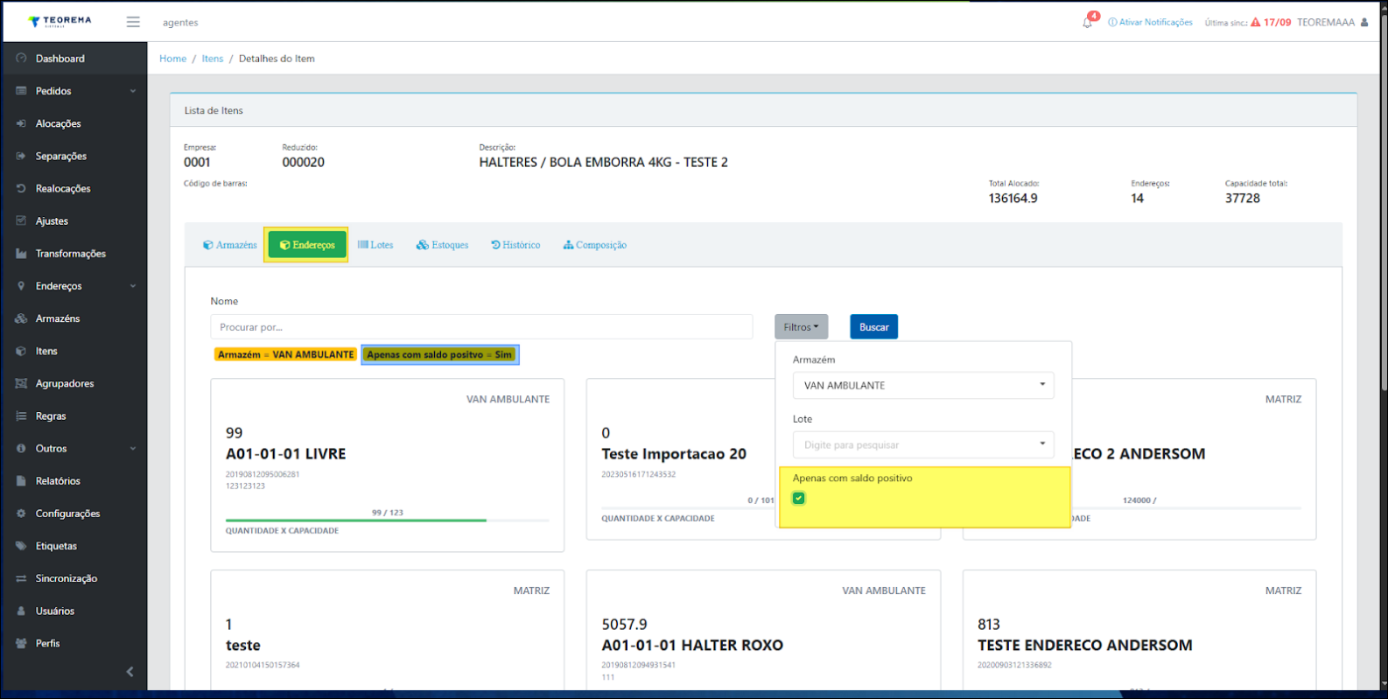Viewport: 1388px width, 699px height.
Task: Go to Itens breadcrumb link
Action: [x=213, y=59]
